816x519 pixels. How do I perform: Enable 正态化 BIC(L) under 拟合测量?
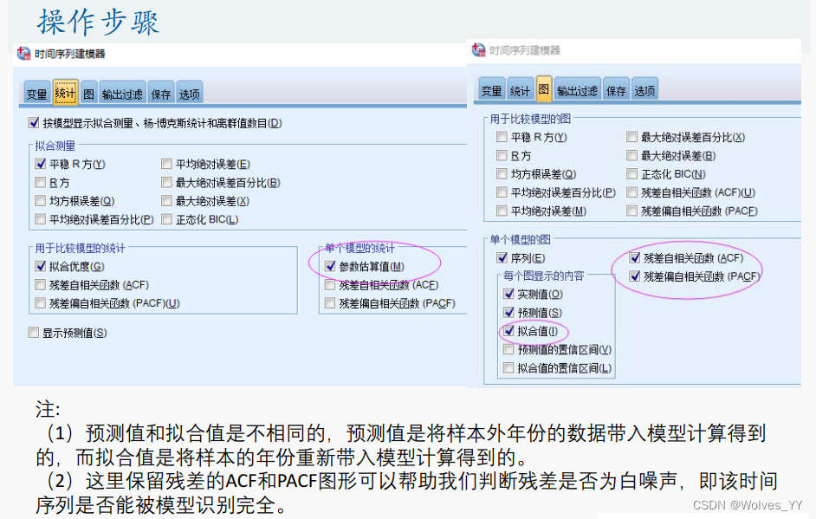coord(166,219)
